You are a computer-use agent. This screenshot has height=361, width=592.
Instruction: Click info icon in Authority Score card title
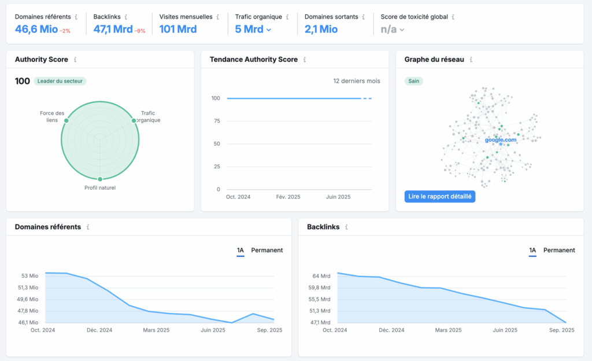coord(75,60)
